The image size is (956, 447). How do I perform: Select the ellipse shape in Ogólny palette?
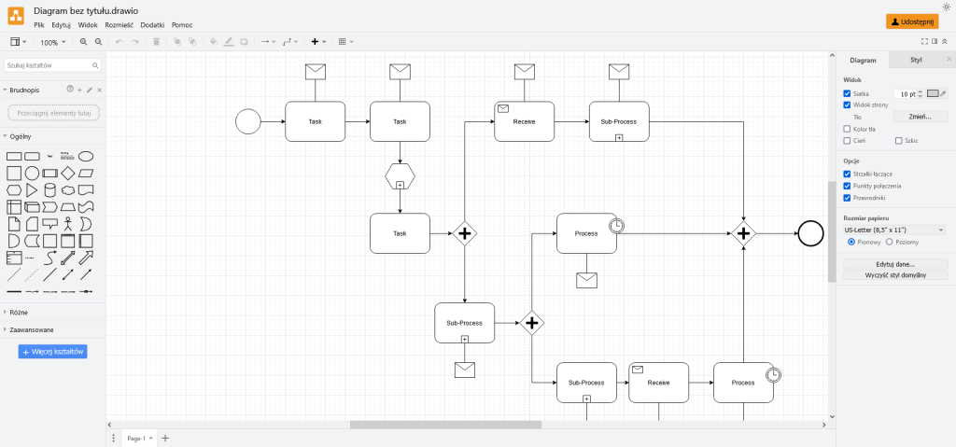click(x=86, y=157)
